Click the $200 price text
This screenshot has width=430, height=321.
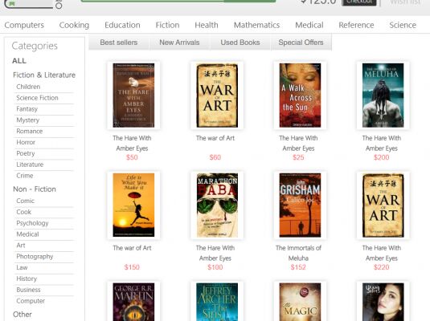382,157
